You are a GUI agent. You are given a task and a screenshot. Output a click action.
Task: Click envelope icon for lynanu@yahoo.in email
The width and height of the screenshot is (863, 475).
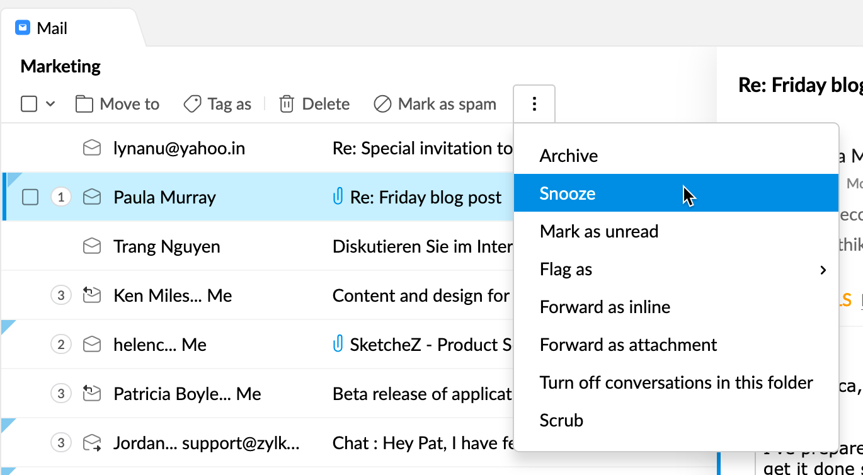tap(92, 149)
